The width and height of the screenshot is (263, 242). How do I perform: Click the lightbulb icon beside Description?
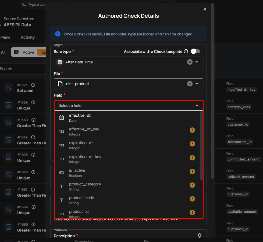[x=200, y=236]
